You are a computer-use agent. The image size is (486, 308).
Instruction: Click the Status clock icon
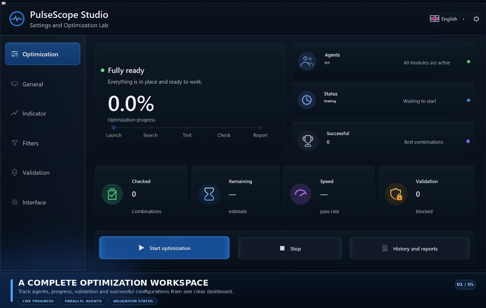click(307, 100)
